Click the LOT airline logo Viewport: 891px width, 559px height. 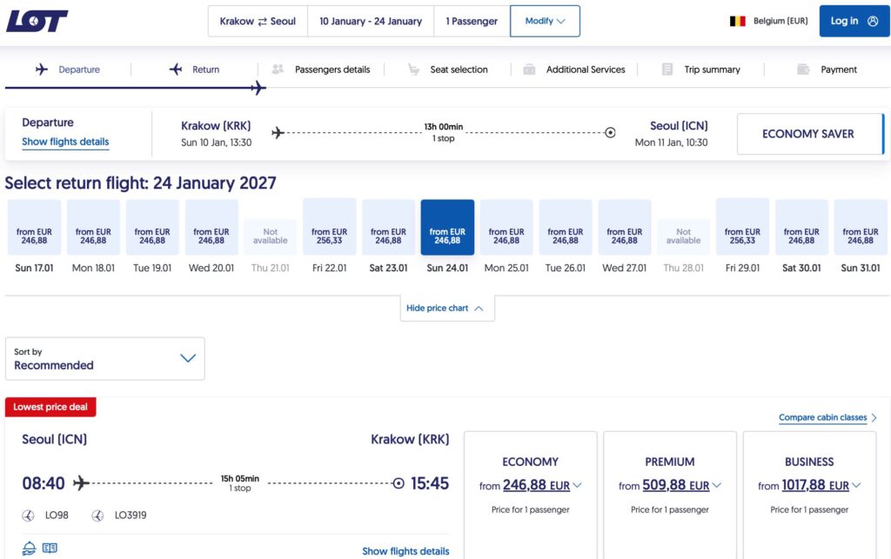37,21
